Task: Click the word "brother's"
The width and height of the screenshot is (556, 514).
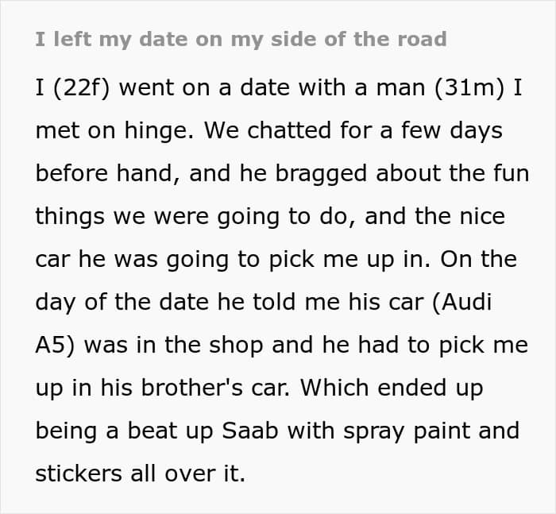Action: coord(192,388)
